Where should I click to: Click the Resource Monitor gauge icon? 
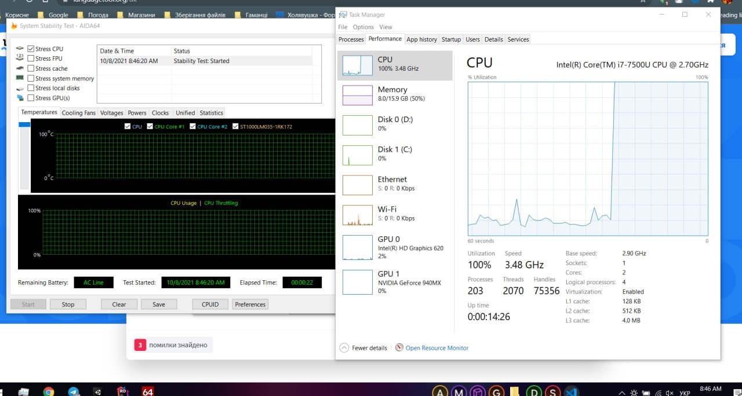point(399,347)
